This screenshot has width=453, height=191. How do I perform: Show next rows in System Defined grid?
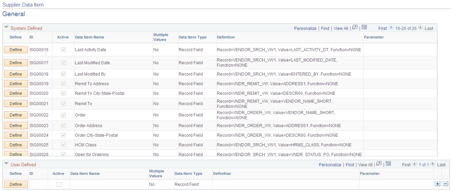pyautogui.click(x=421, y=28)
